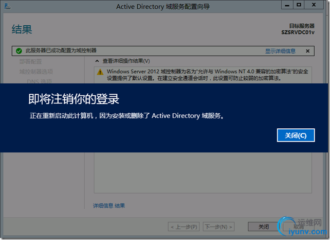Screen dimensions: 330x240
Task: Select 部署配置 in the left sidebar
Action: 30,62
